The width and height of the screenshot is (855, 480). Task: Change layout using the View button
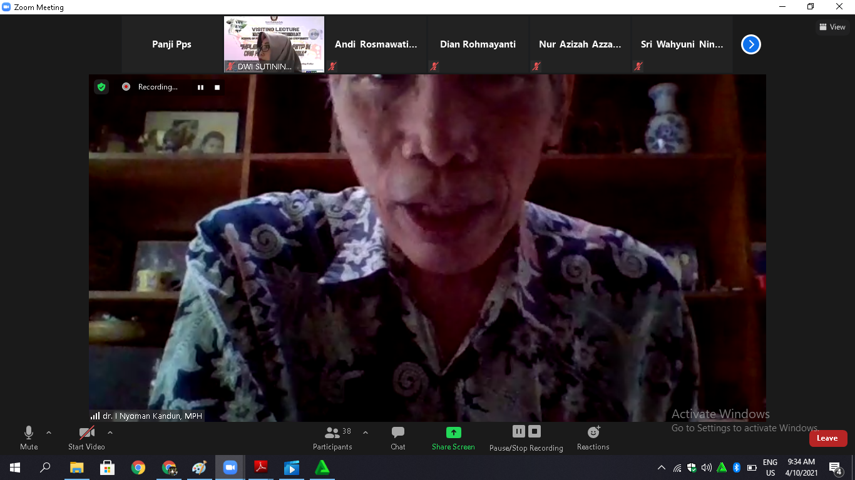tap(832, 27)
